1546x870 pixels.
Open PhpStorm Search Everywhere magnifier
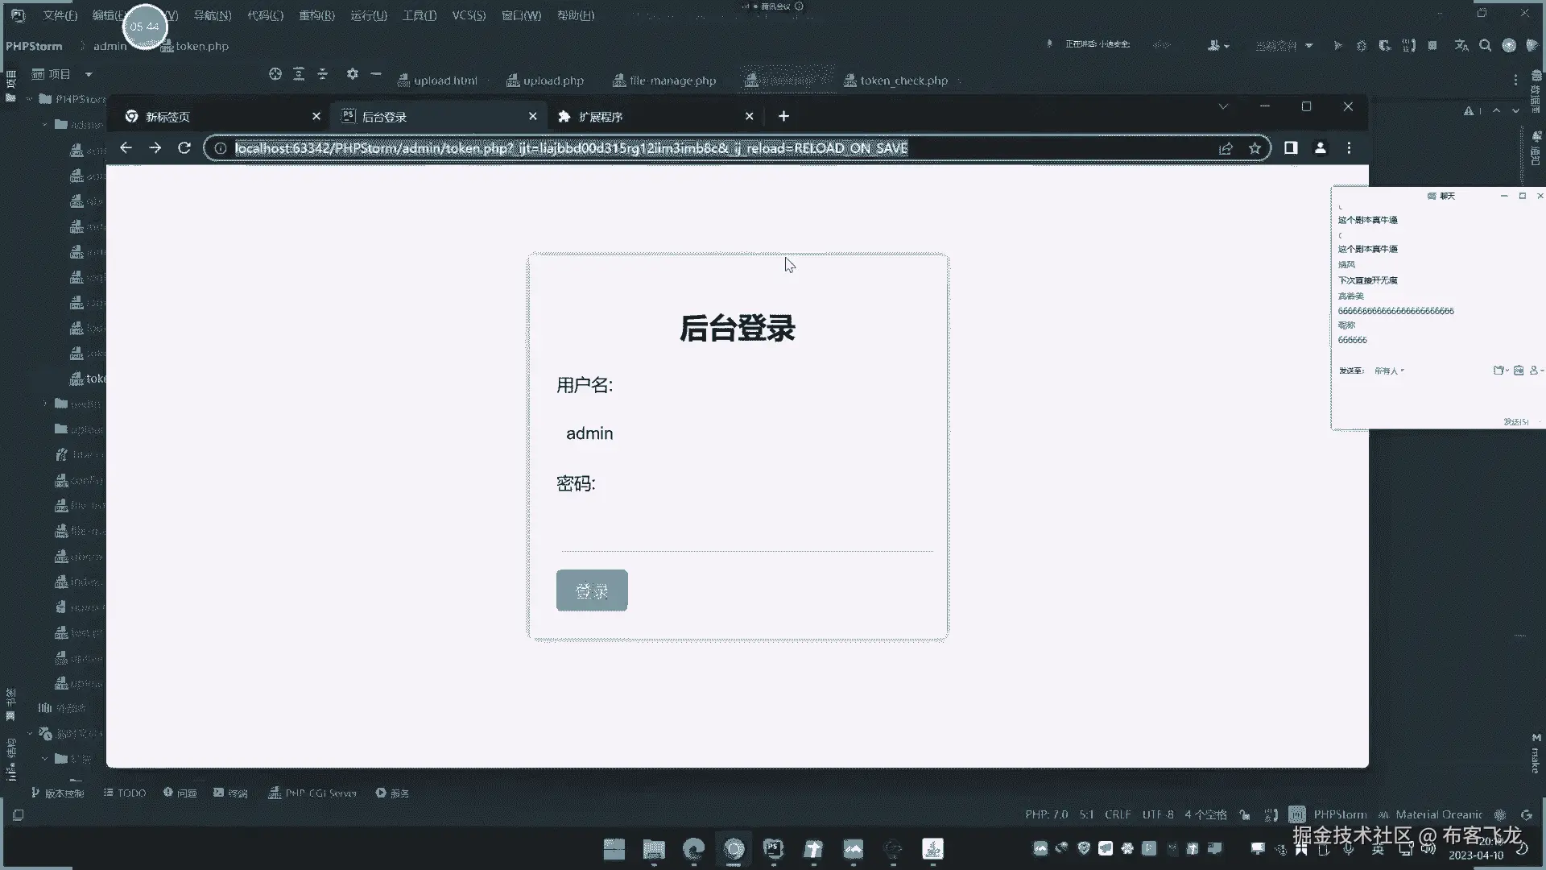pos(1485,46)
